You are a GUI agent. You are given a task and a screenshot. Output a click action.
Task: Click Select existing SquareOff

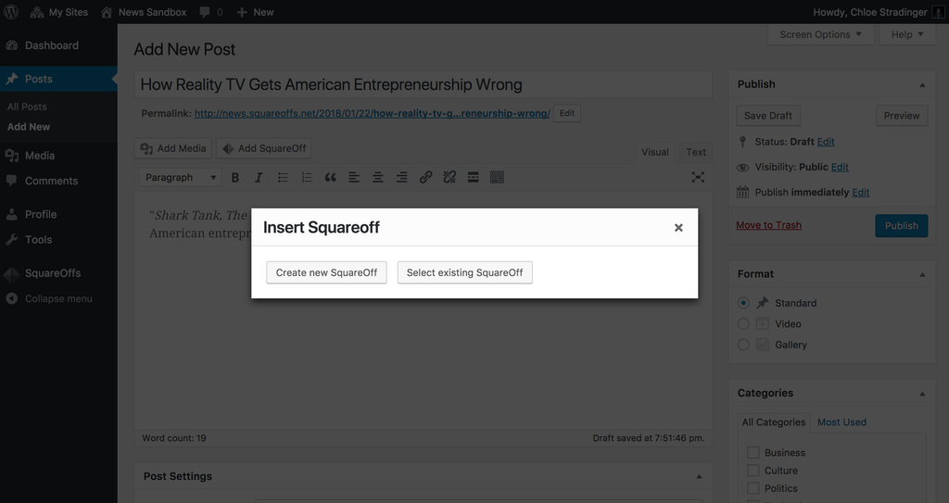[x=465, y=272]
